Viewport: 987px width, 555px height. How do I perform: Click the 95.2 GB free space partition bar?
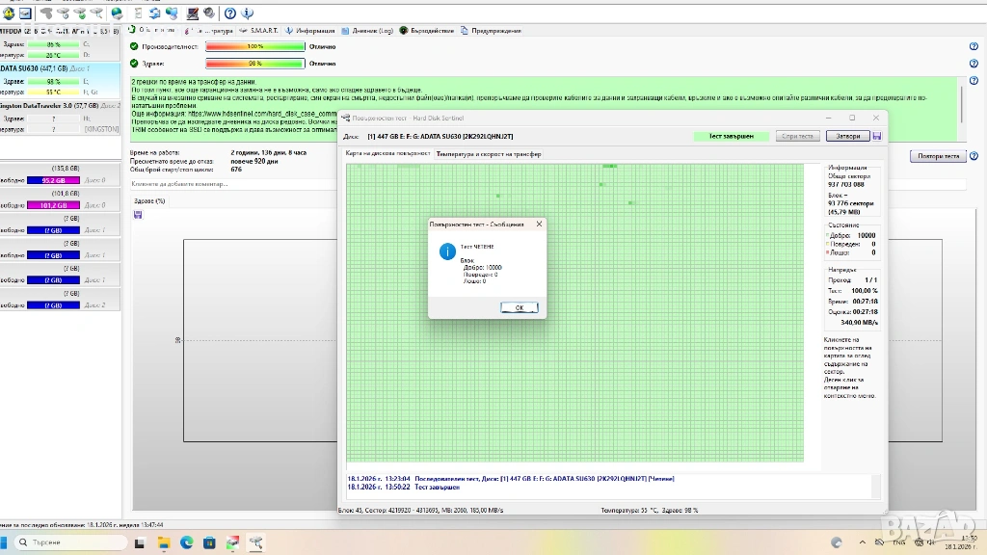point(53,180)
